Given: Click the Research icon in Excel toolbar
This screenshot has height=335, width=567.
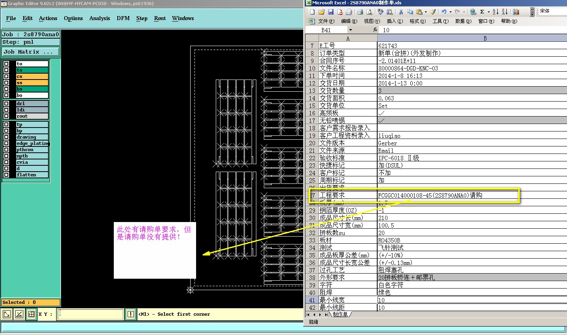Looking at the screenshot, I should [x=389, y=12].
